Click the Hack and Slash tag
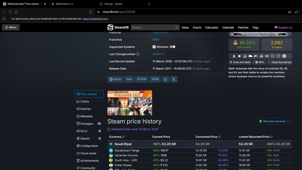The width and height of the screenshot is (302, 170). [240, 62]
